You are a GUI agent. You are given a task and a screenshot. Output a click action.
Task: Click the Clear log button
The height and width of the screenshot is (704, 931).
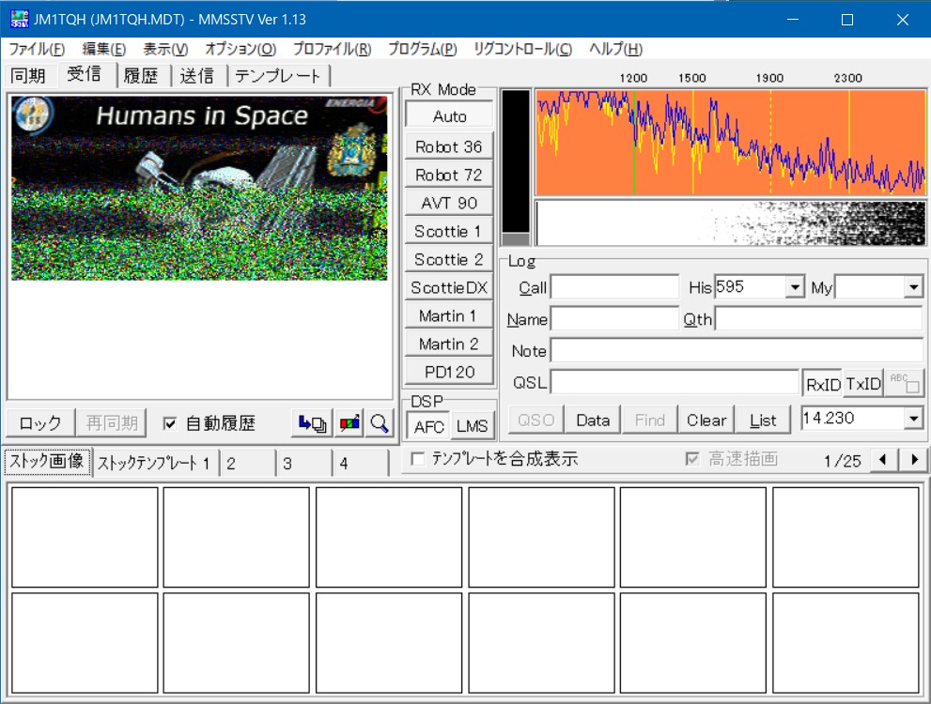pyautogui.click(x=706, y=420)
